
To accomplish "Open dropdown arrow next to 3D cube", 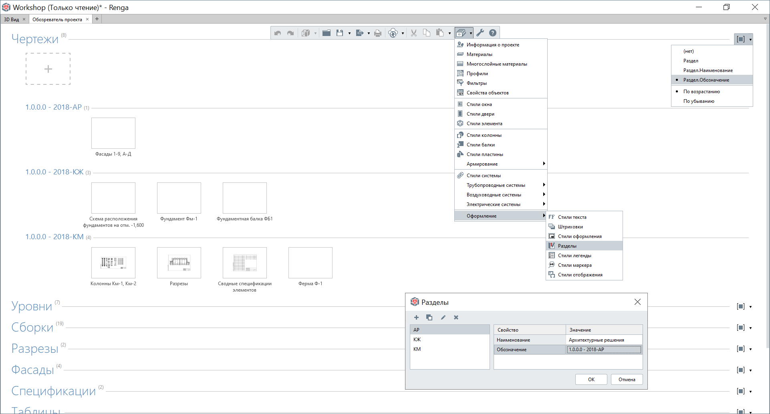I will coord(315,34).
